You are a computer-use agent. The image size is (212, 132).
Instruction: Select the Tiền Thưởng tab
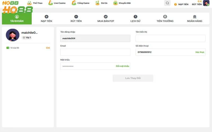[x=165, y=18]
